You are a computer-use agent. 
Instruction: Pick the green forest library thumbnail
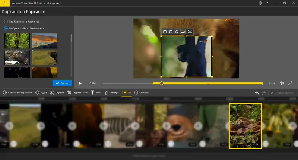click(x=17, y=41)
